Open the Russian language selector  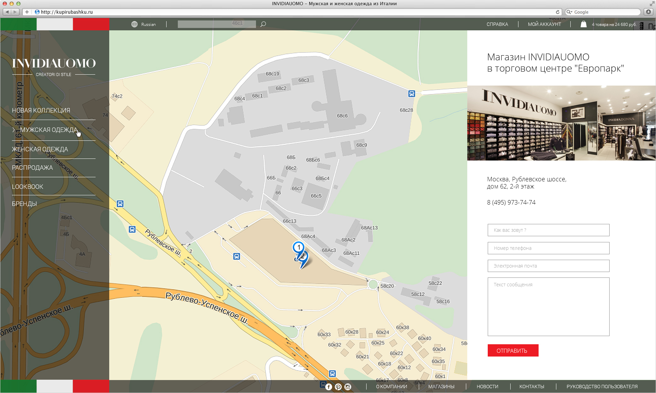pyautogui.click(x=148, y=24)
